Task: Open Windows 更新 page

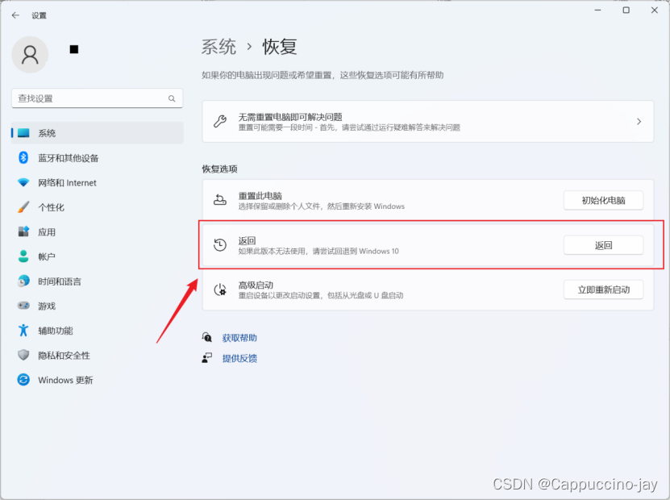Action: point(98,380)
